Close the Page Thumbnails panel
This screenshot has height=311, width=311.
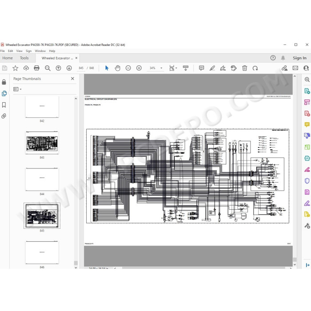click(72, 79)
